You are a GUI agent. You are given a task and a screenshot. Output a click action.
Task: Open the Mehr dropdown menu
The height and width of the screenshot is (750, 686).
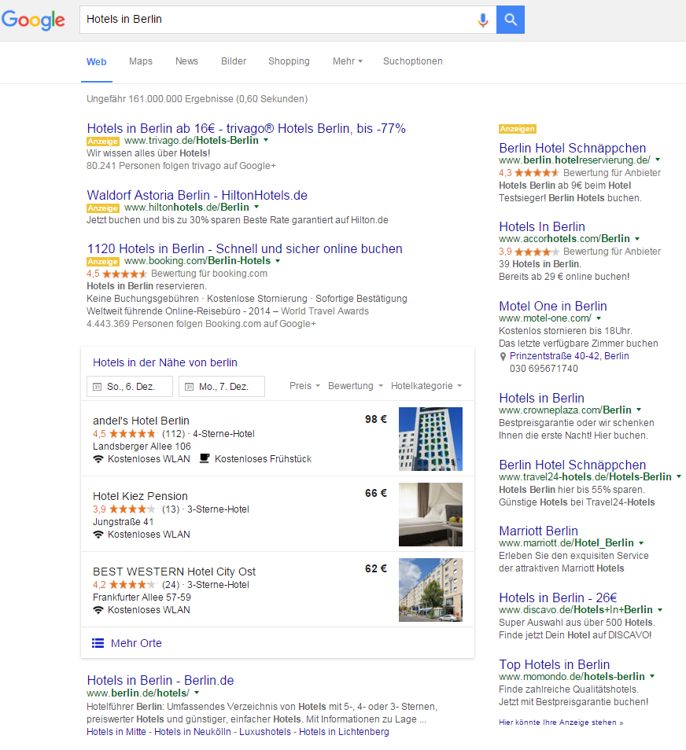coord(348,61)
